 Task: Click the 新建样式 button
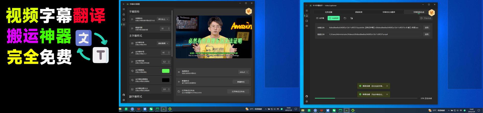(241, 82)
